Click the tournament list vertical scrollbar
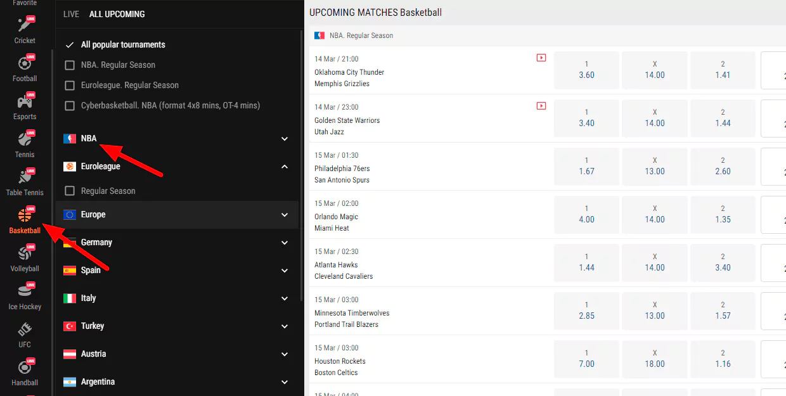Screen dimensions: 786x396 tap(302, 158)
